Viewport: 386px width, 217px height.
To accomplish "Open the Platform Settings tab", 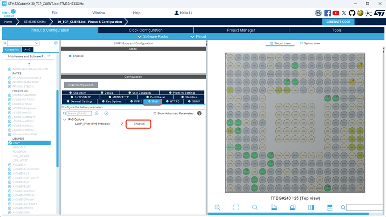I will pyautogui.click(x=182, y=93).
